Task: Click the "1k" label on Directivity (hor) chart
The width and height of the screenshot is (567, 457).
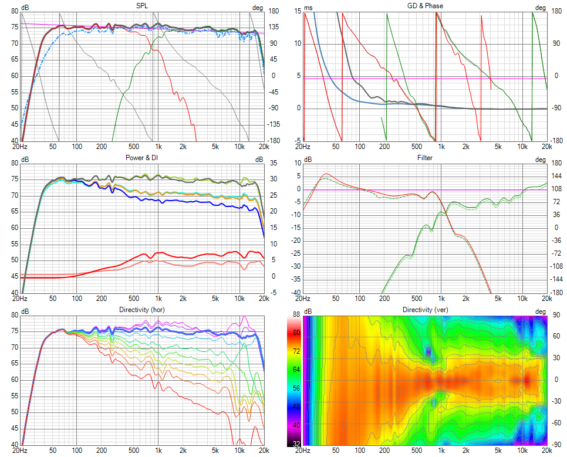Action: [x=158, y=451]
